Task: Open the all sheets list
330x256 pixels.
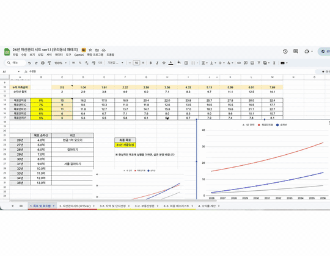Action: tap(21, 206)
